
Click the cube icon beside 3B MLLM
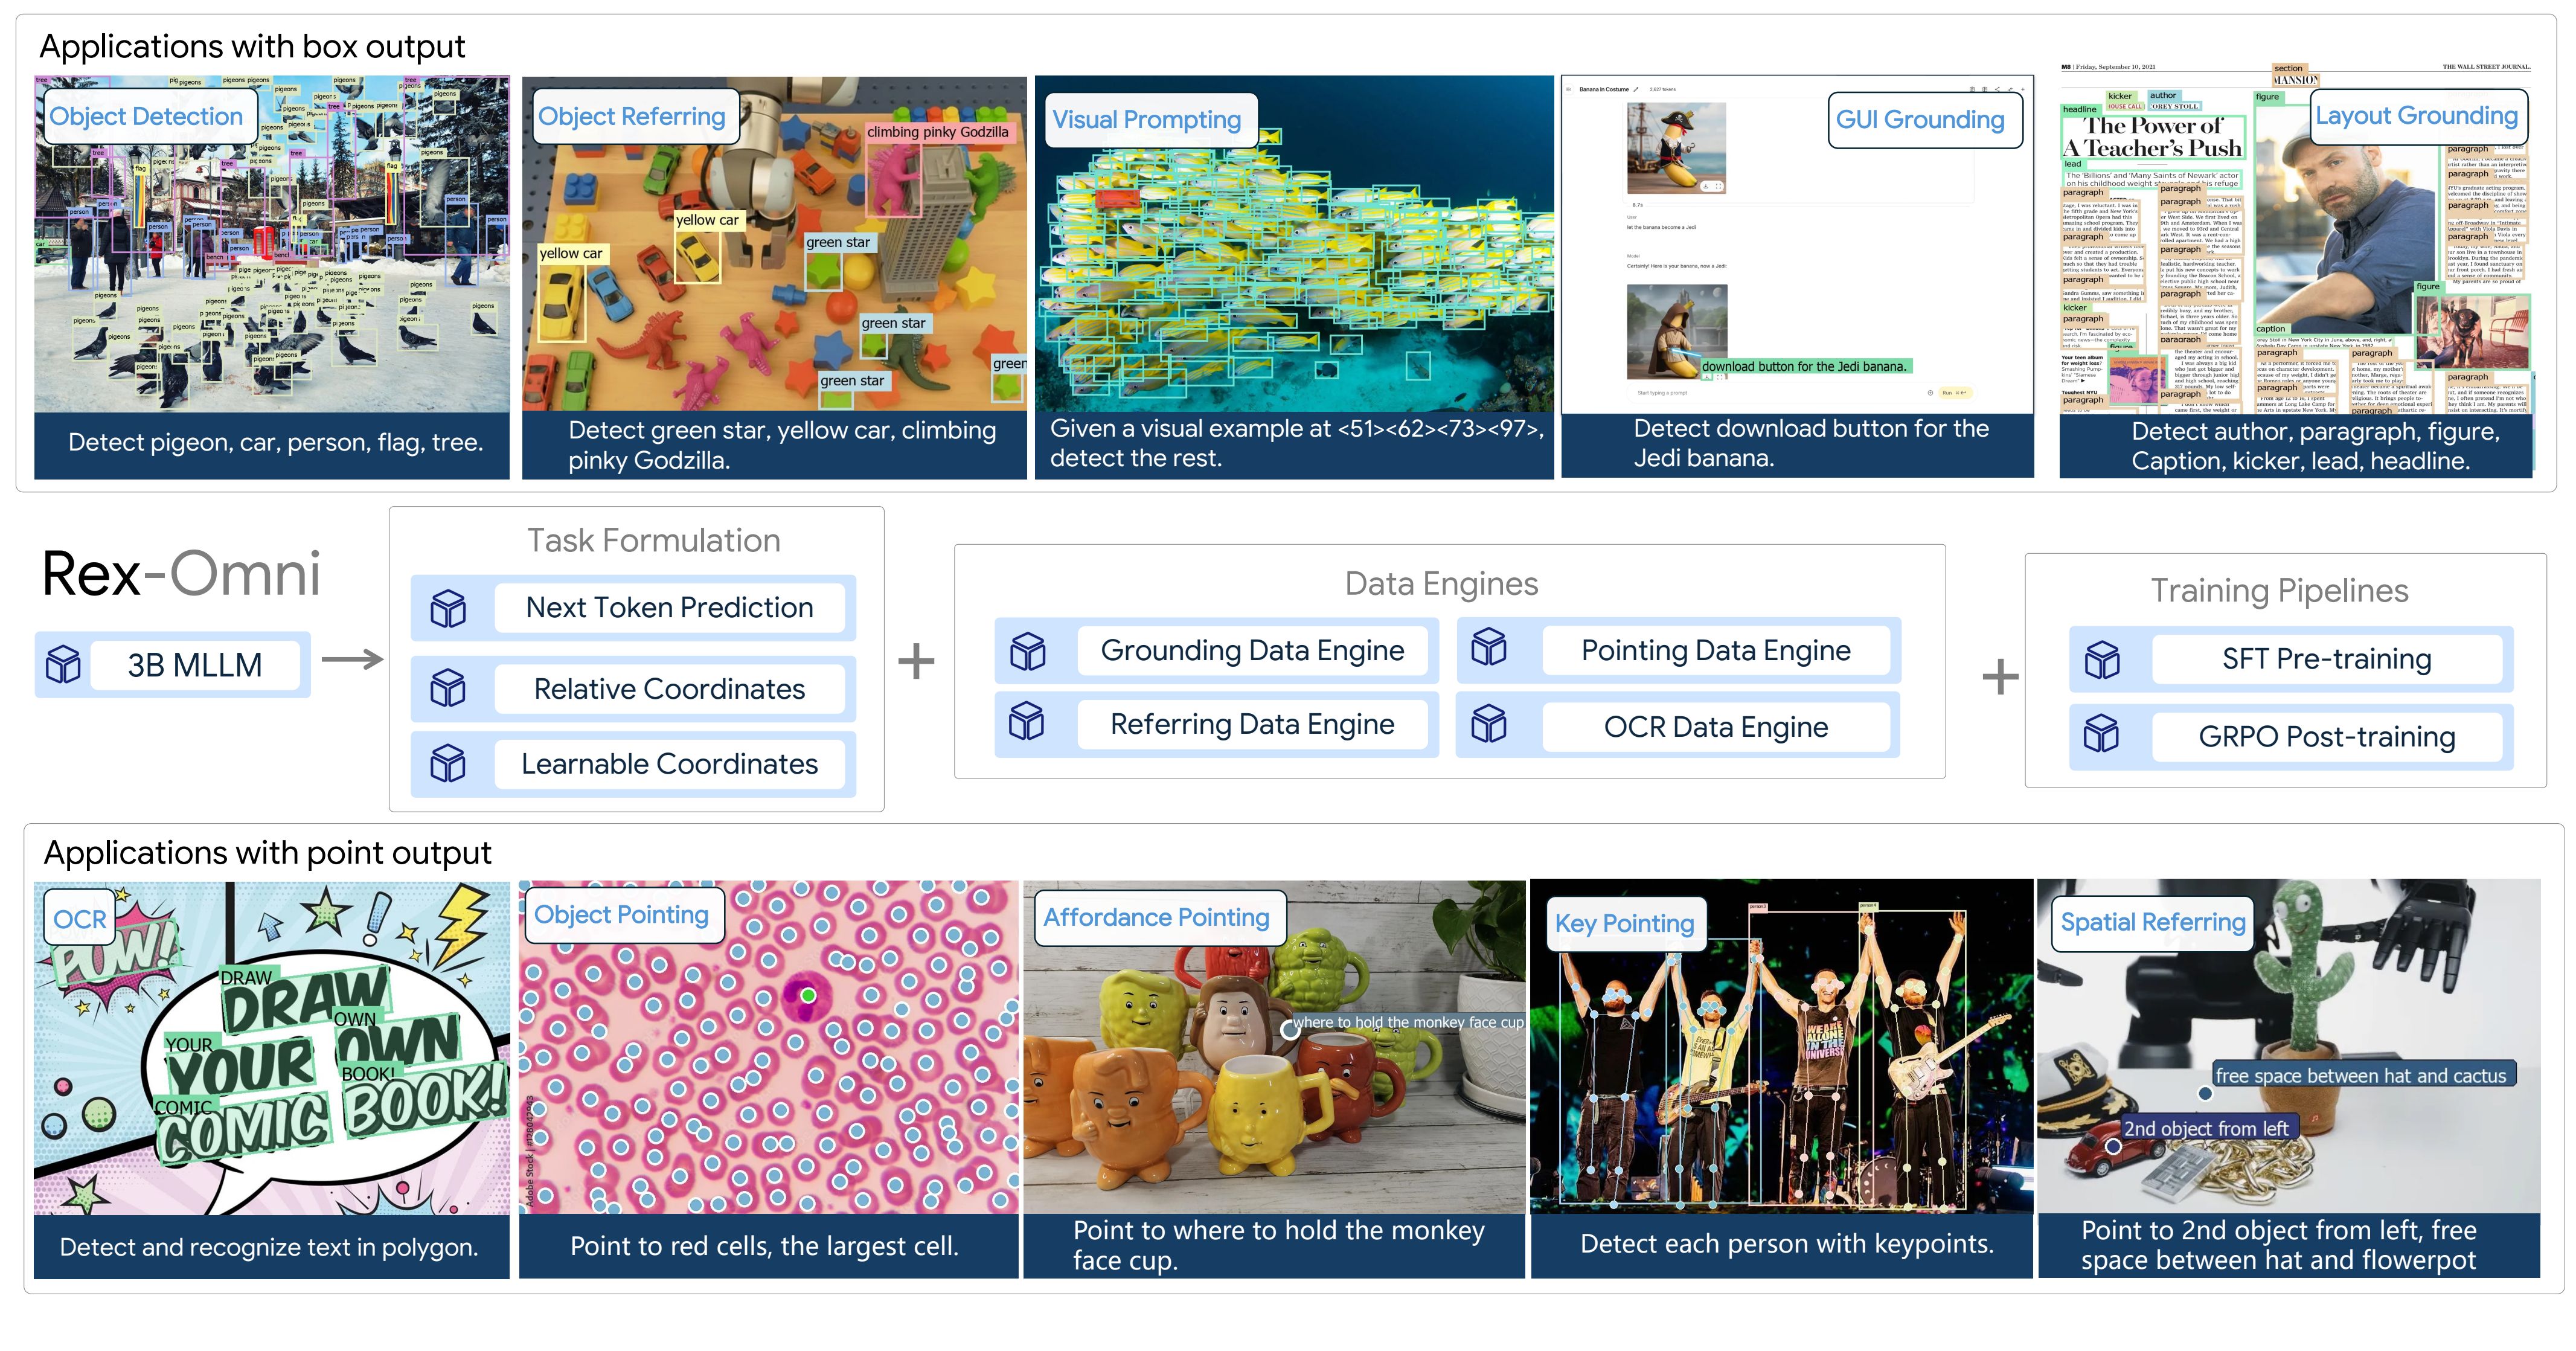[x=63, y=664]
